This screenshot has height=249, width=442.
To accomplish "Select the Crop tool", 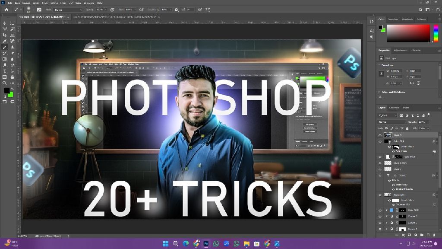I will (5, 35).
